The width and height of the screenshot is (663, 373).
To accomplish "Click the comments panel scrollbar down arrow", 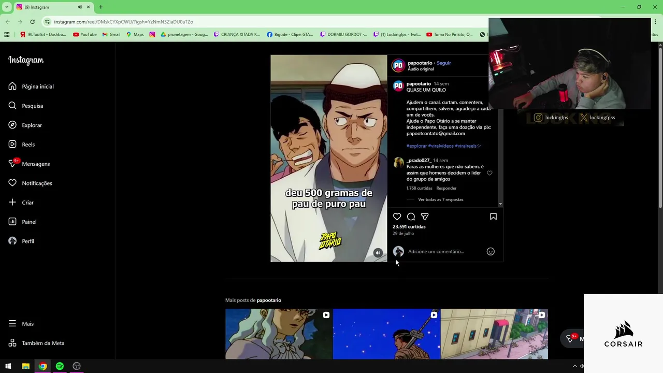I will 500,205.
